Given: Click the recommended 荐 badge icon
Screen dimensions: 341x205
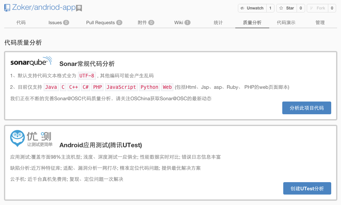Looking at the screenshot, I should (79, 8).
